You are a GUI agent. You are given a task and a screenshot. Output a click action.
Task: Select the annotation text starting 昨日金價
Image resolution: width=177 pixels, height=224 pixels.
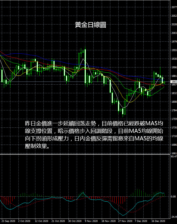click(94, 135)
